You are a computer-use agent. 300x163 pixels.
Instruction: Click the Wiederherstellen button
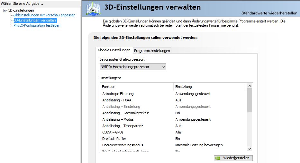(x=233, y=158)
